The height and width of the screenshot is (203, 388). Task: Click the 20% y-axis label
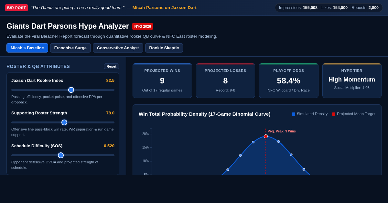click(145, 134)
